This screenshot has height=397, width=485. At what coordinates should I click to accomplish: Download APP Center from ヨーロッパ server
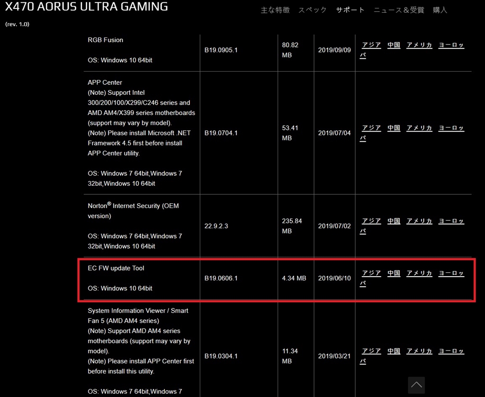(x=451, y=128)
